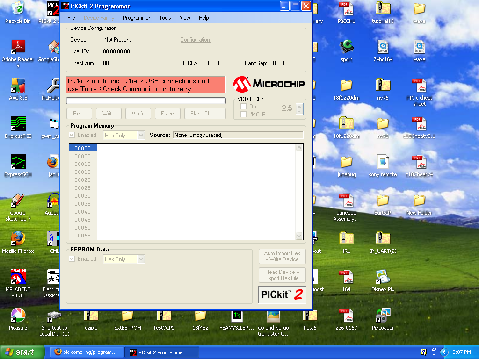
Task: Open the Tools menu
Action: 165,18
